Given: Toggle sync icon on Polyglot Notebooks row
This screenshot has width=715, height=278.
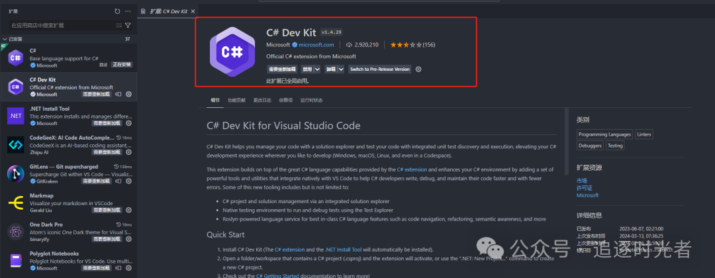Looking at the screenshot, I should click(118, 269).
